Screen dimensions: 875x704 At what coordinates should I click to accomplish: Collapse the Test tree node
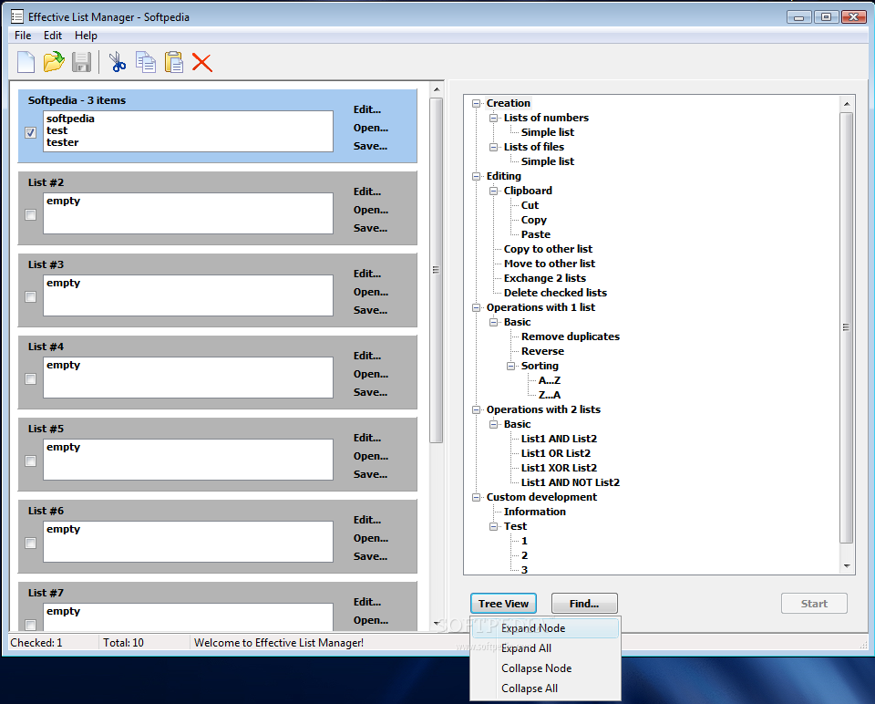click(x=493, y=526)
